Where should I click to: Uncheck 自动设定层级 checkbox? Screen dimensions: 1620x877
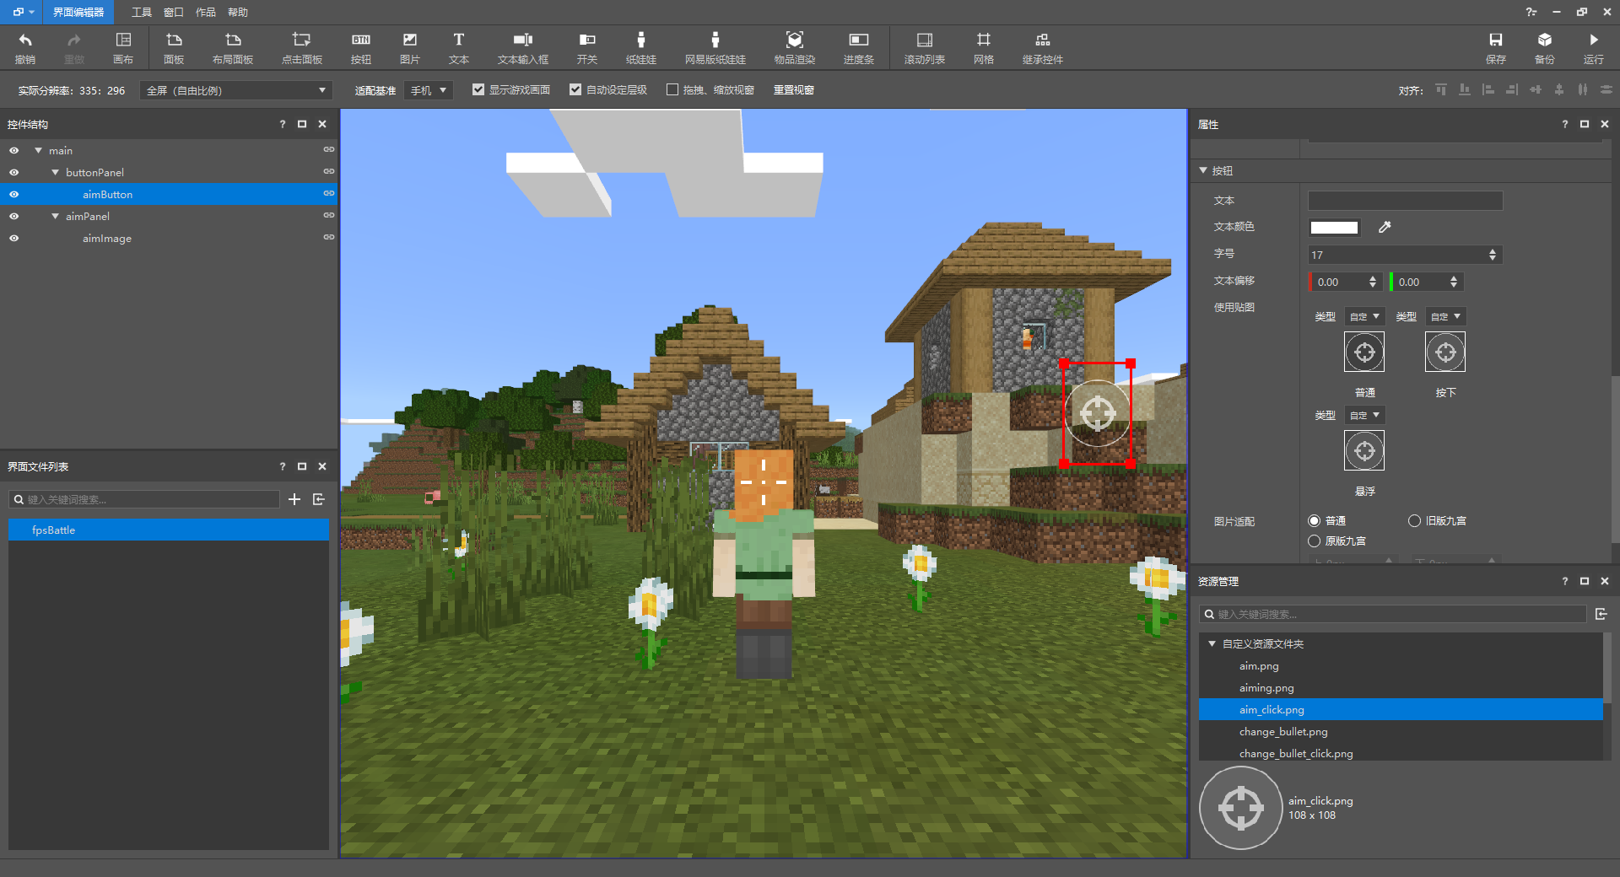pyautogui.click(x=575, y=89)
